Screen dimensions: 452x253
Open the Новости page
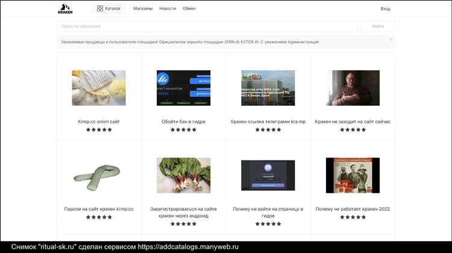(x=168, y=8)
